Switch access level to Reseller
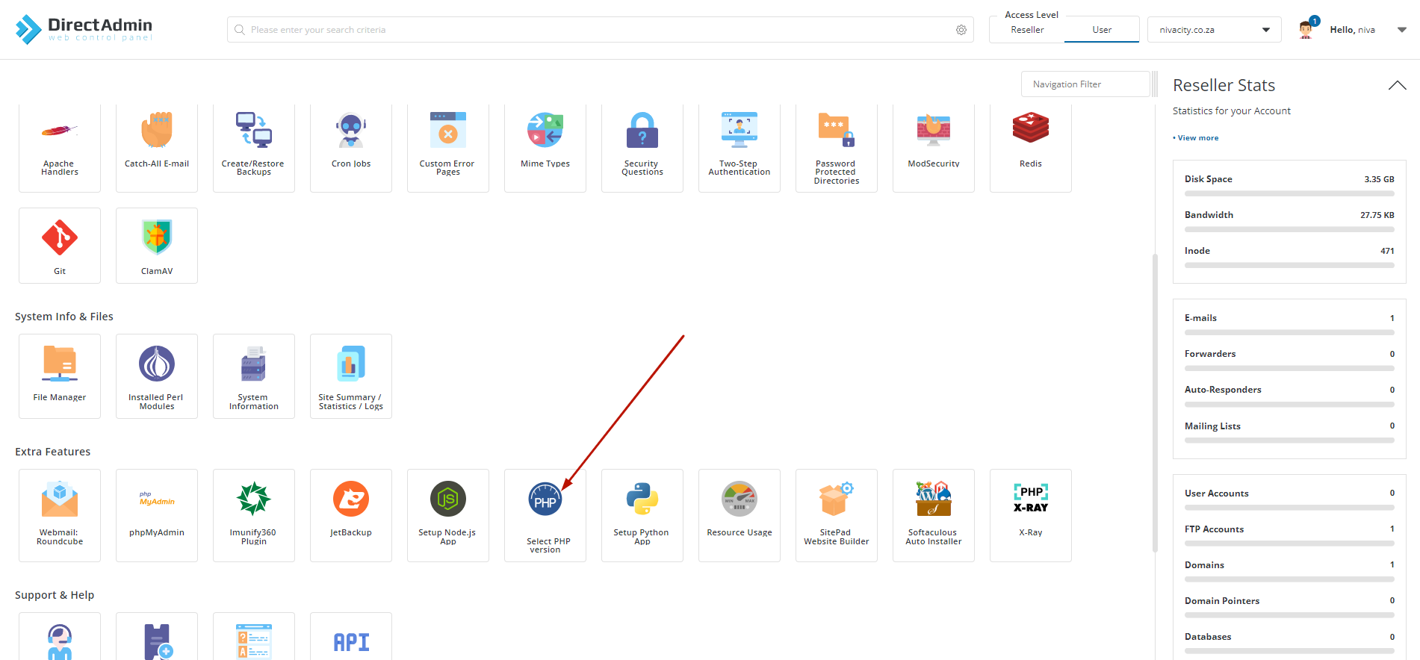This screenshot has width=1420, height=660. coord(1027,30)
